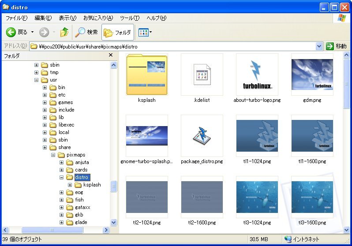Select the tl3-1024.png thumbnail

pyautogui.click(x=257, y=197)
